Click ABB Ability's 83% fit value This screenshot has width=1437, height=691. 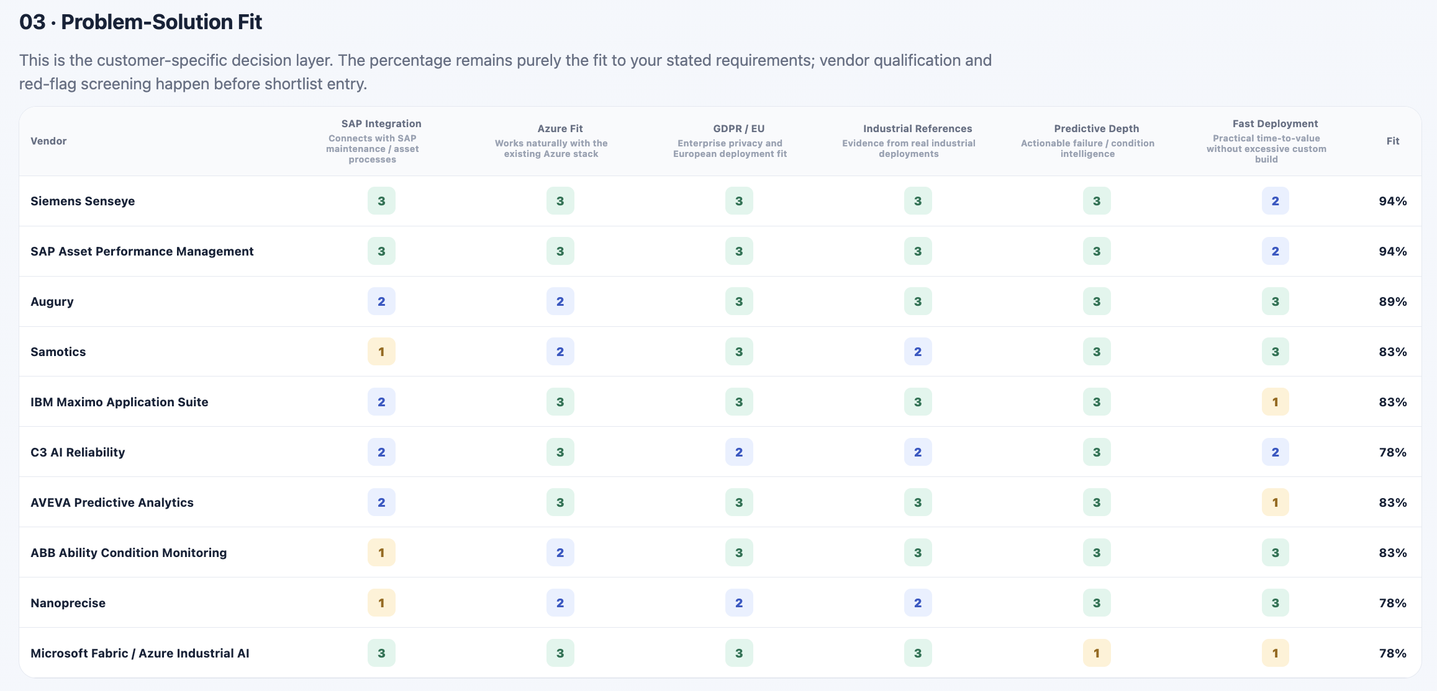coord(1393,553)
